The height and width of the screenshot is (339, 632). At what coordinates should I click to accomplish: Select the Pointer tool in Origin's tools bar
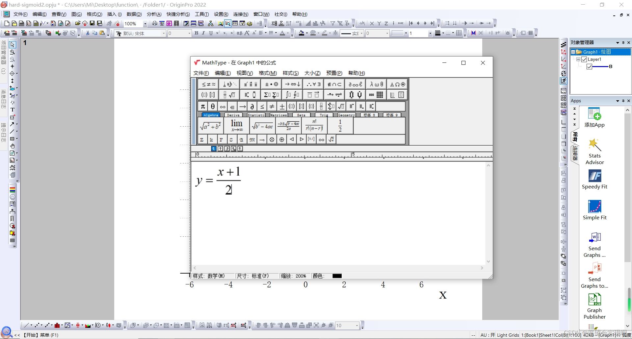point(13,45)
